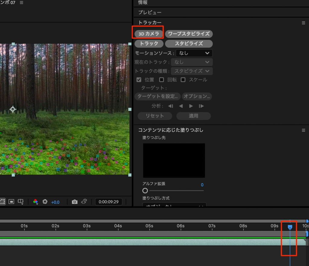Image resolution: width=309 pixels, height=266 pixels.
Task: Expand the 情報 panel tab
Action: point(143,3)
